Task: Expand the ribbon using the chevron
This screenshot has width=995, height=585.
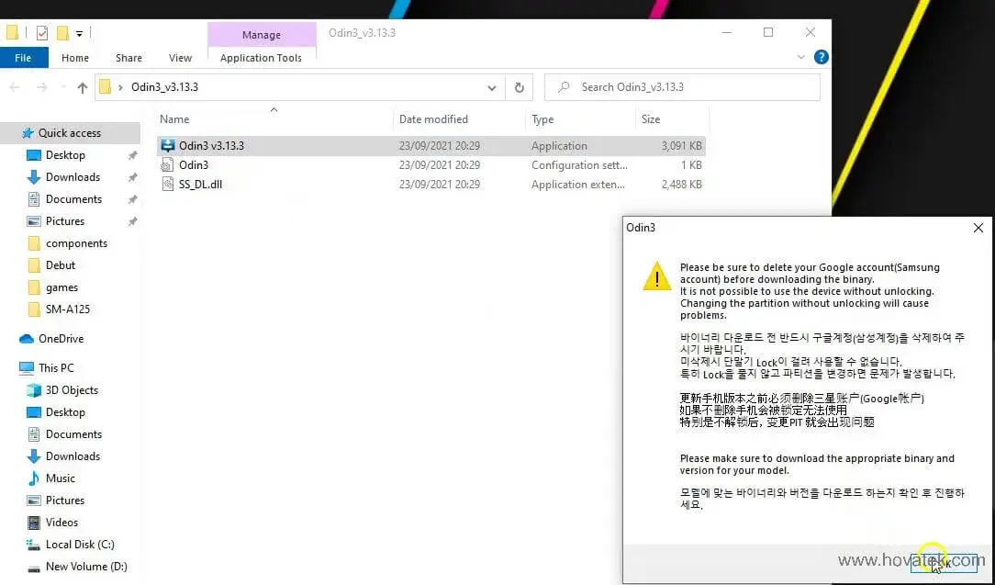Action: coord(801,57)
